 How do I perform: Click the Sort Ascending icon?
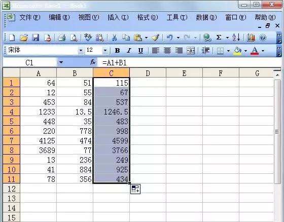coord(236,38)
